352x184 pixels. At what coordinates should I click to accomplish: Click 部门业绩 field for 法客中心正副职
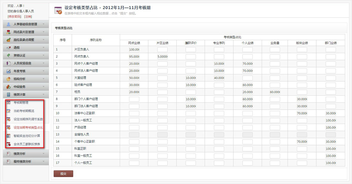click(331, 114)
